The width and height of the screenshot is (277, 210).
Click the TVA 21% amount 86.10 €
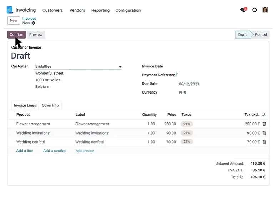pos(259,170)
